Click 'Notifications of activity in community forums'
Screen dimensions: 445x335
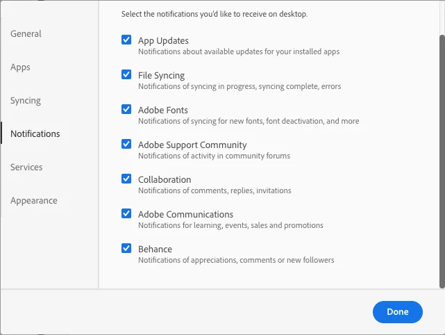click(215, 156)
